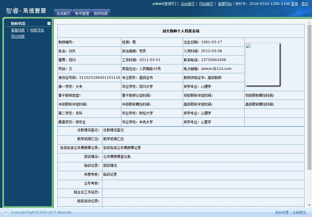Click 注销退出 in the footer

point(300,212)
